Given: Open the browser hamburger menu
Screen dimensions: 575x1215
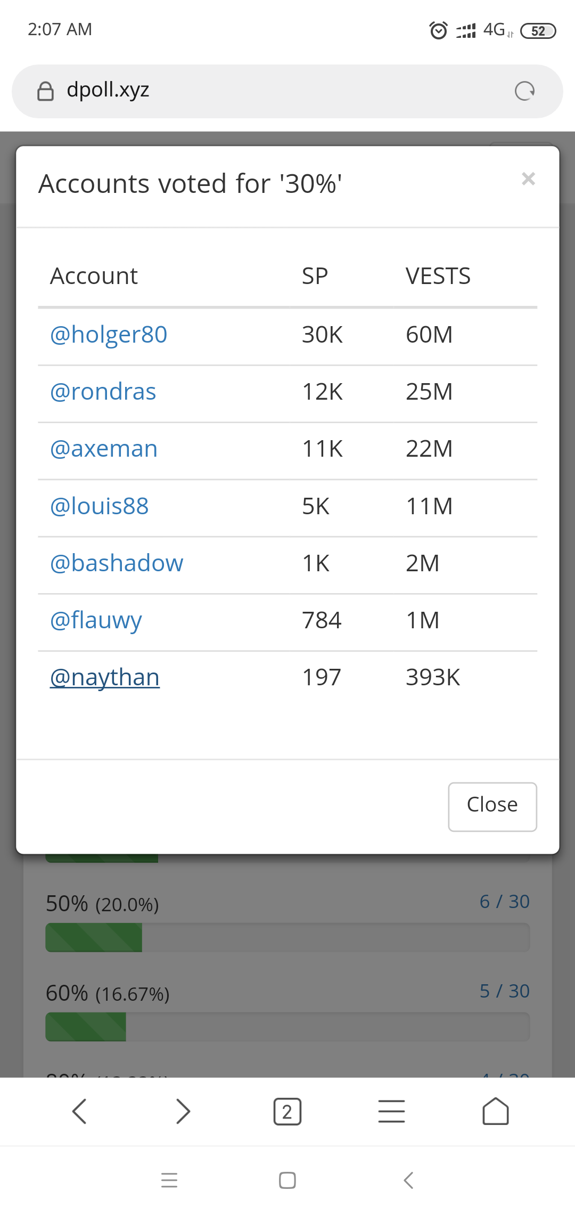Looking at the screenshot, I should tap(391, 1112).
